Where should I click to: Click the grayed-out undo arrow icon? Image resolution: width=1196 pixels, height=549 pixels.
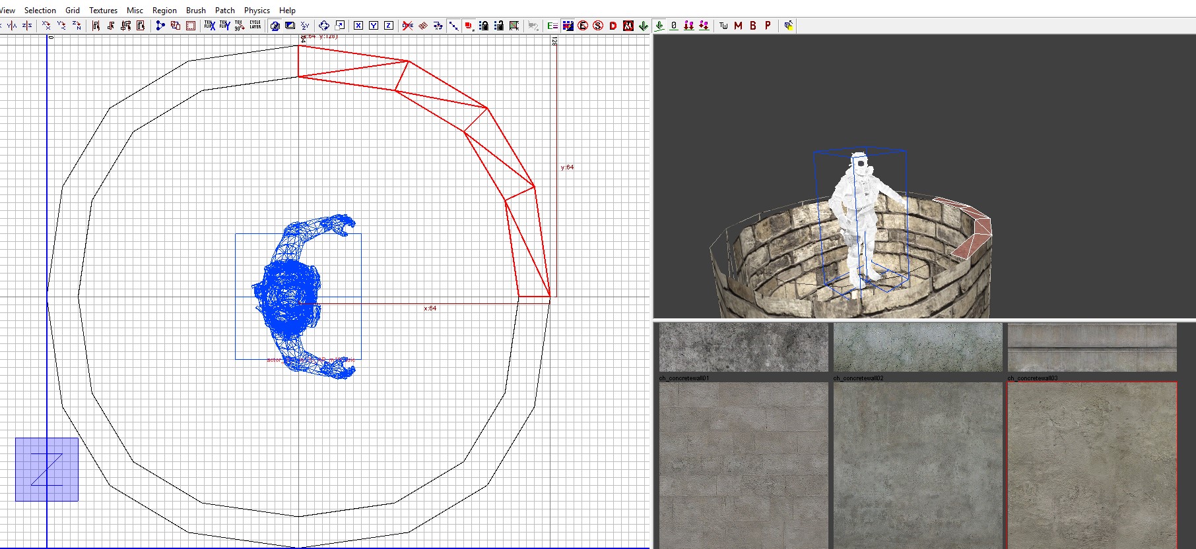[533, 26]
